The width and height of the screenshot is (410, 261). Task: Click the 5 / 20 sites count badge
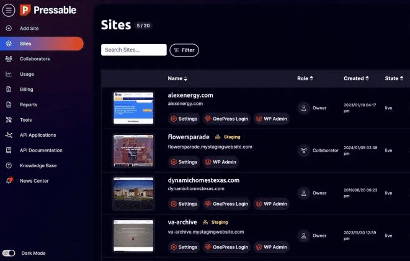pyautogui.click(x=143, y=25)
